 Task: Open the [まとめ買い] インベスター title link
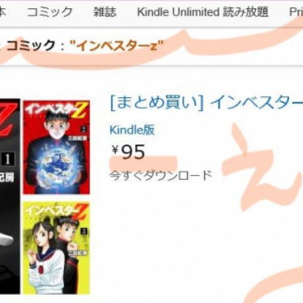(206, 102)
